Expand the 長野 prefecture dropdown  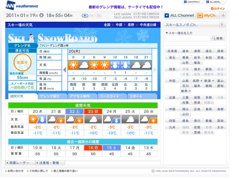(201, 81)
